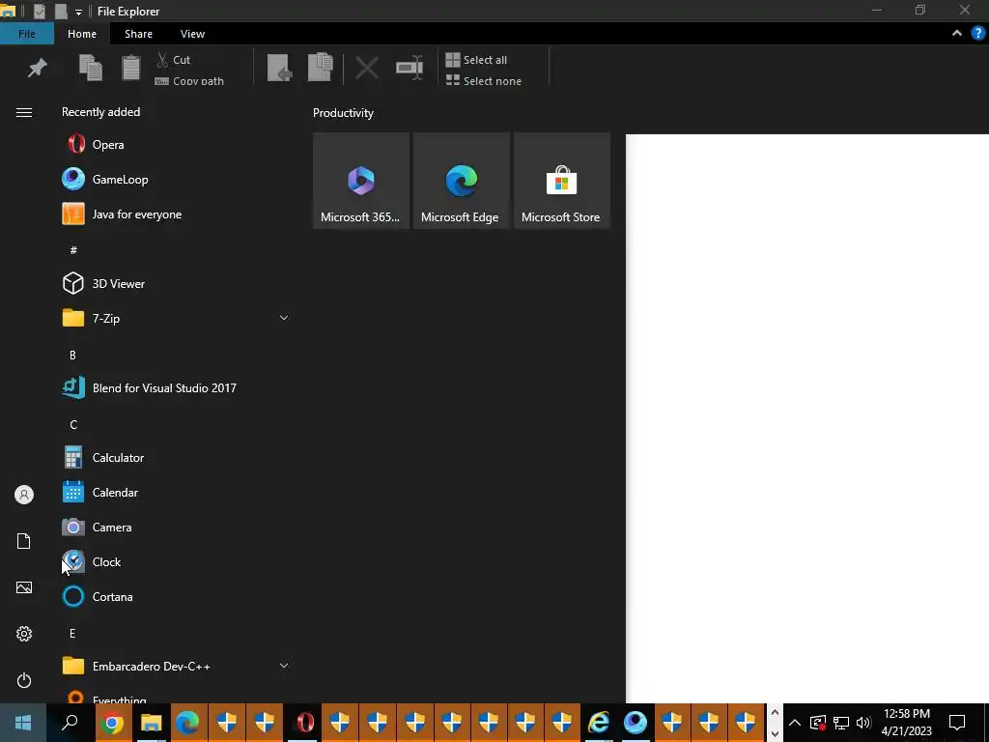The image size is (989, 742).
Task: Click the B letter header in app list
Action: pos(72,356)
